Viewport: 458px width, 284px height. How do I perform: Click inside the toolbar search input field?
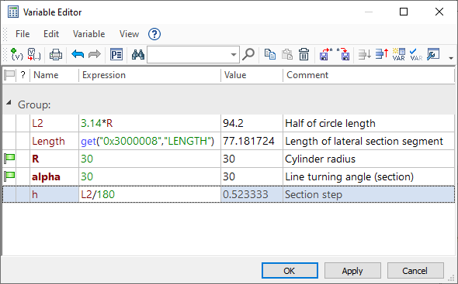(188, 54)
